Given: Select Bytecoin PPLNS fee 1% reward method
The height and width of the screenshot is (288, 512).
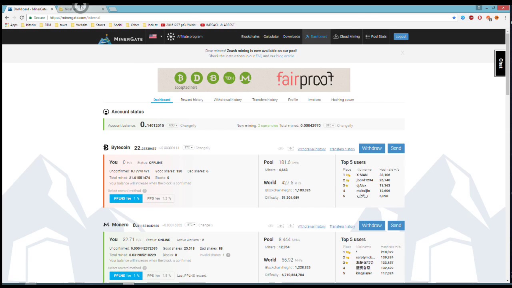Looking at the screenshot, I should [x=126, y=198].
